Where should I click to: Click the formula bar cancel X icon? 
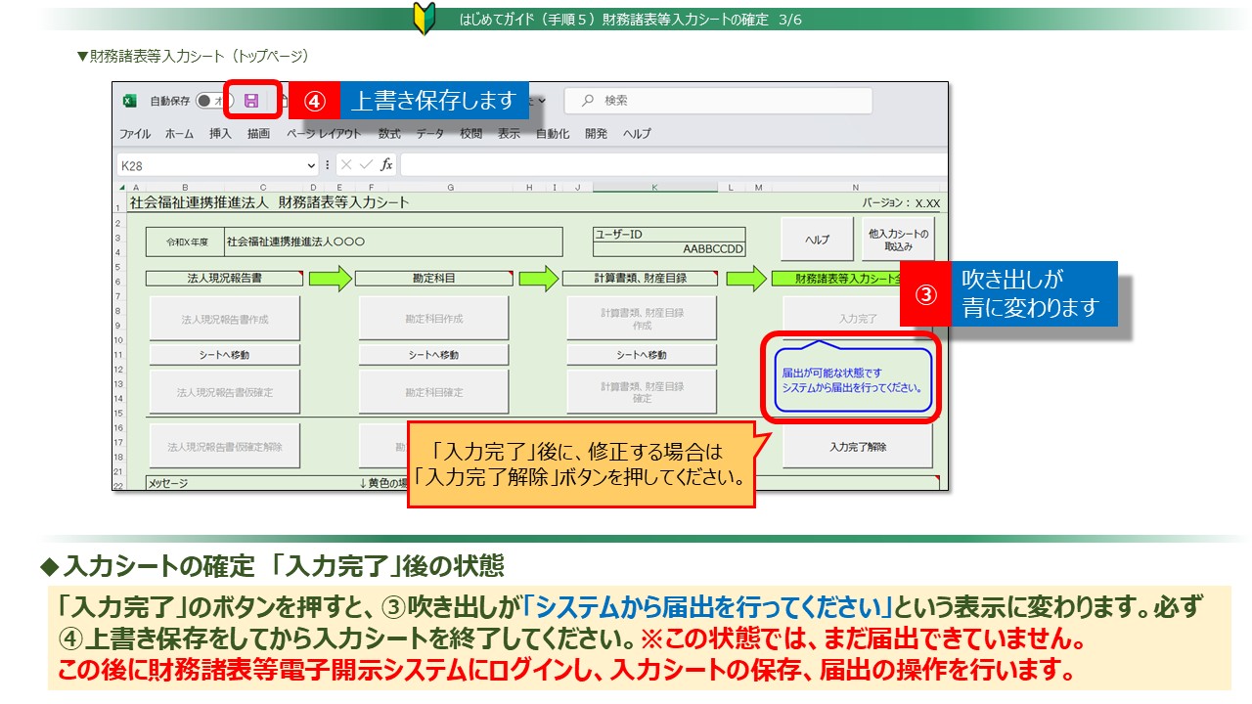345,165
